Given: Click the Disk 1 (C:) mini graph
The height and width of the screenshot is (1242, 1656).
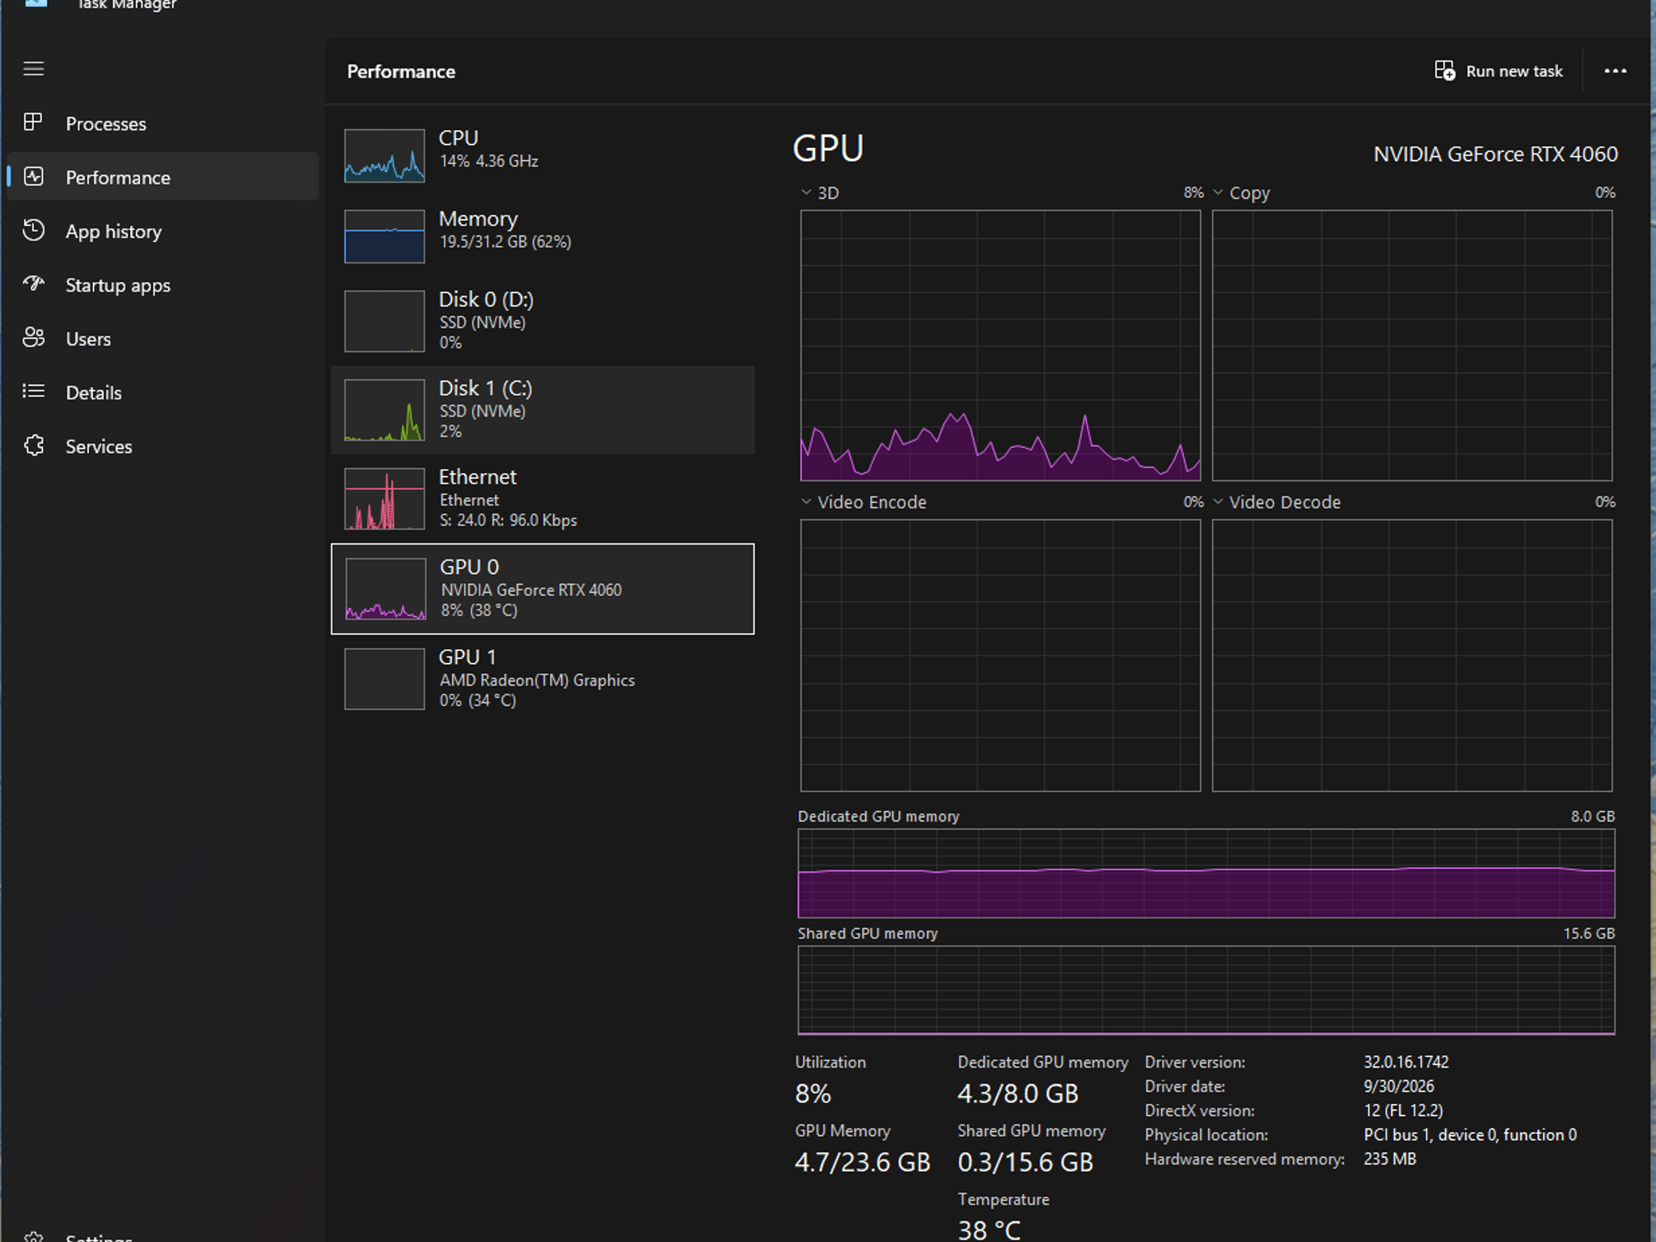Looking at the screenshot, I should coord(384,410).
